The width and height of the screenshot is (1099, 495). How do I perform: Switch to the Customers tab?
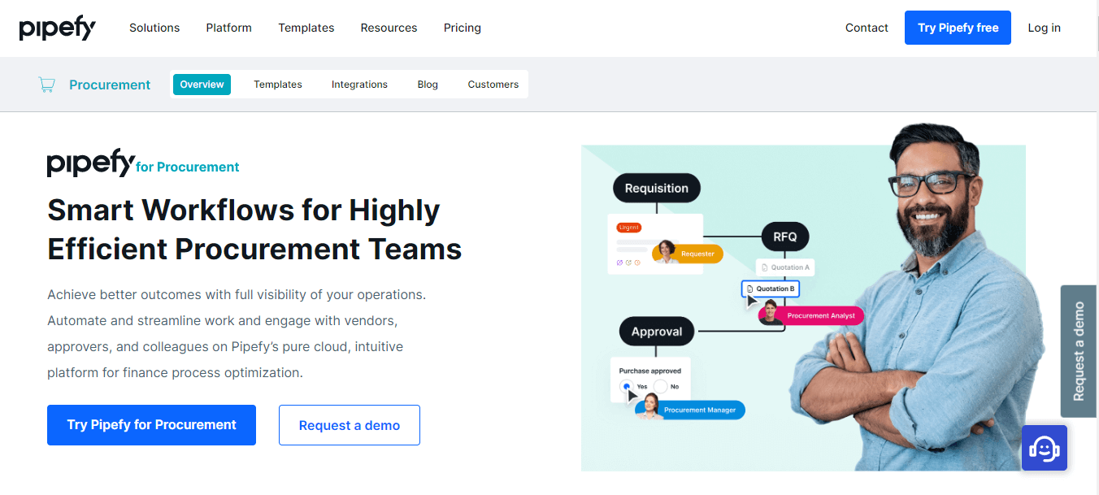pos(493,84)
